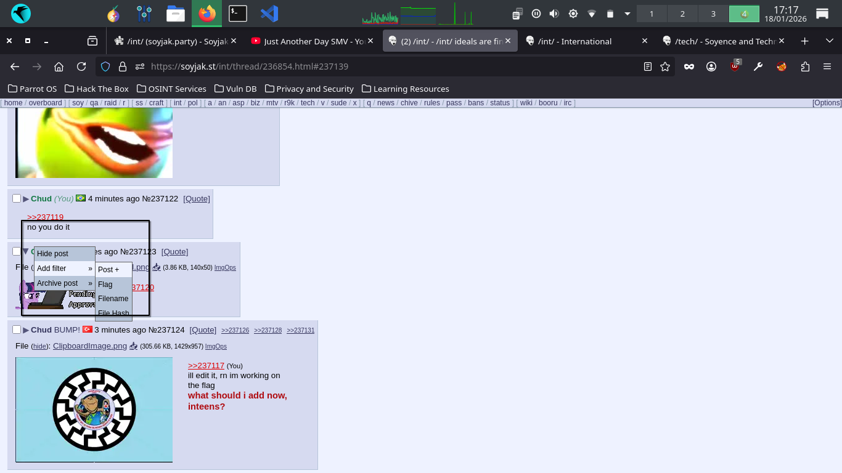Open the audio mixer panel launcher
This screenshot has height=473, width=842.
pyautogui.click(x=144, y=14)
